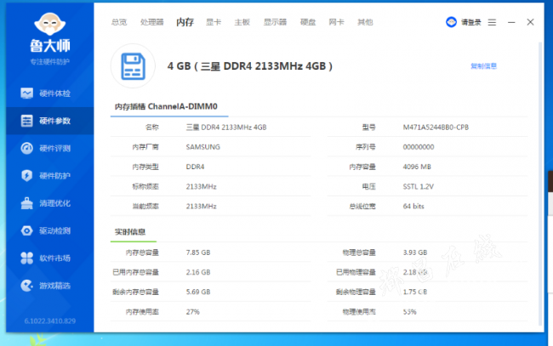Open 硬件防护 protection section
Image resolution: width=553 pixels, height=346 pixels.
(x=49, y=175)
